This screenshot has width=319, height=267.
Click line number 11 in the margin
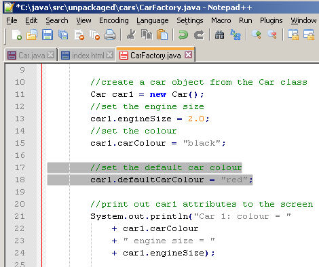coord(20,94)
